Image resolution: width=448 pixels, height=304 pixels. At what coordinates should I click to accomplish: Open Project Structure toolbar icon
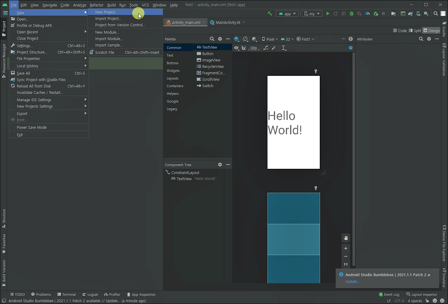point(394,13)
